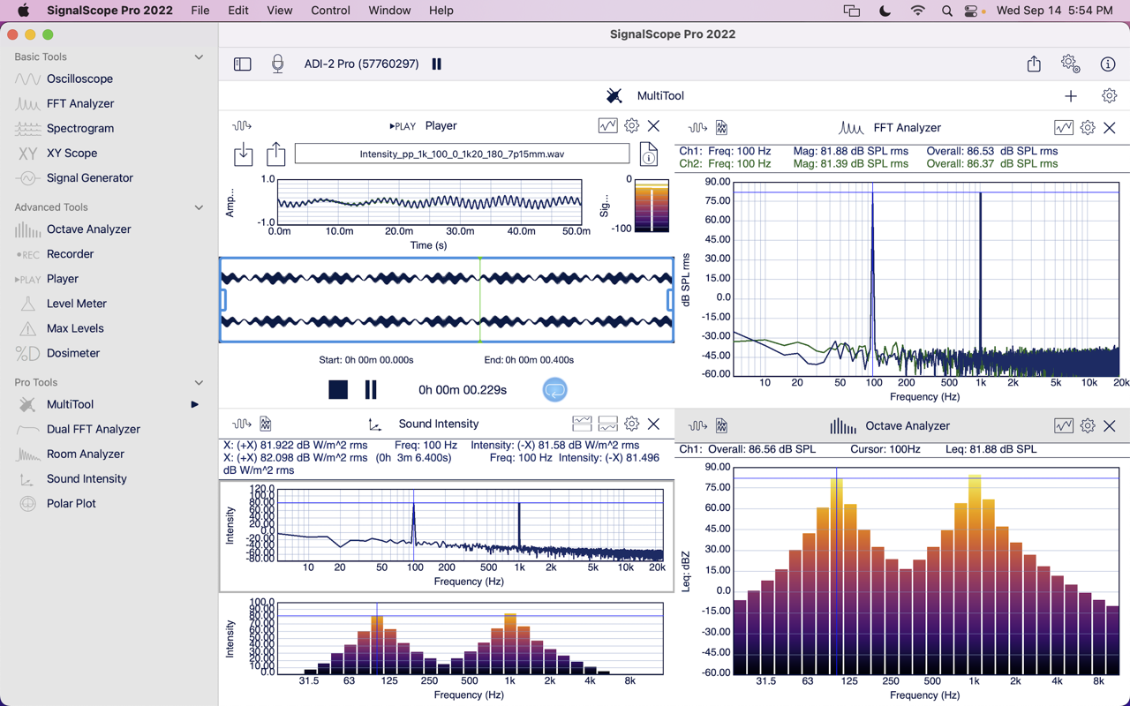The image size is (1130, 706).
Task: Open the Window menu
Action: tap(389, 11)
